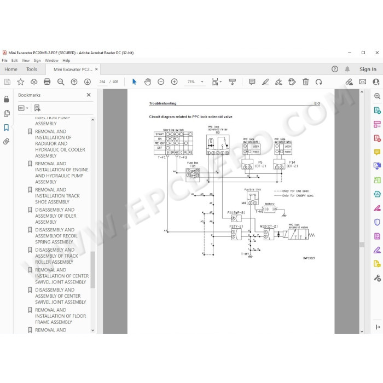Viewport: 383px width, 383px height.
Task: Click document scrollbar up arrow
Action: [x=362, y=92]
